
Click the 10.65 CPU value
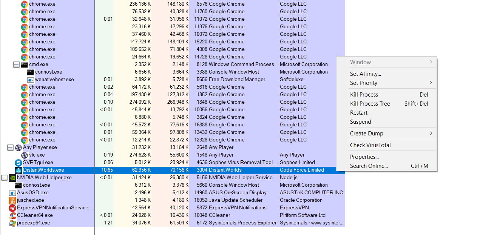coord(107,170)
